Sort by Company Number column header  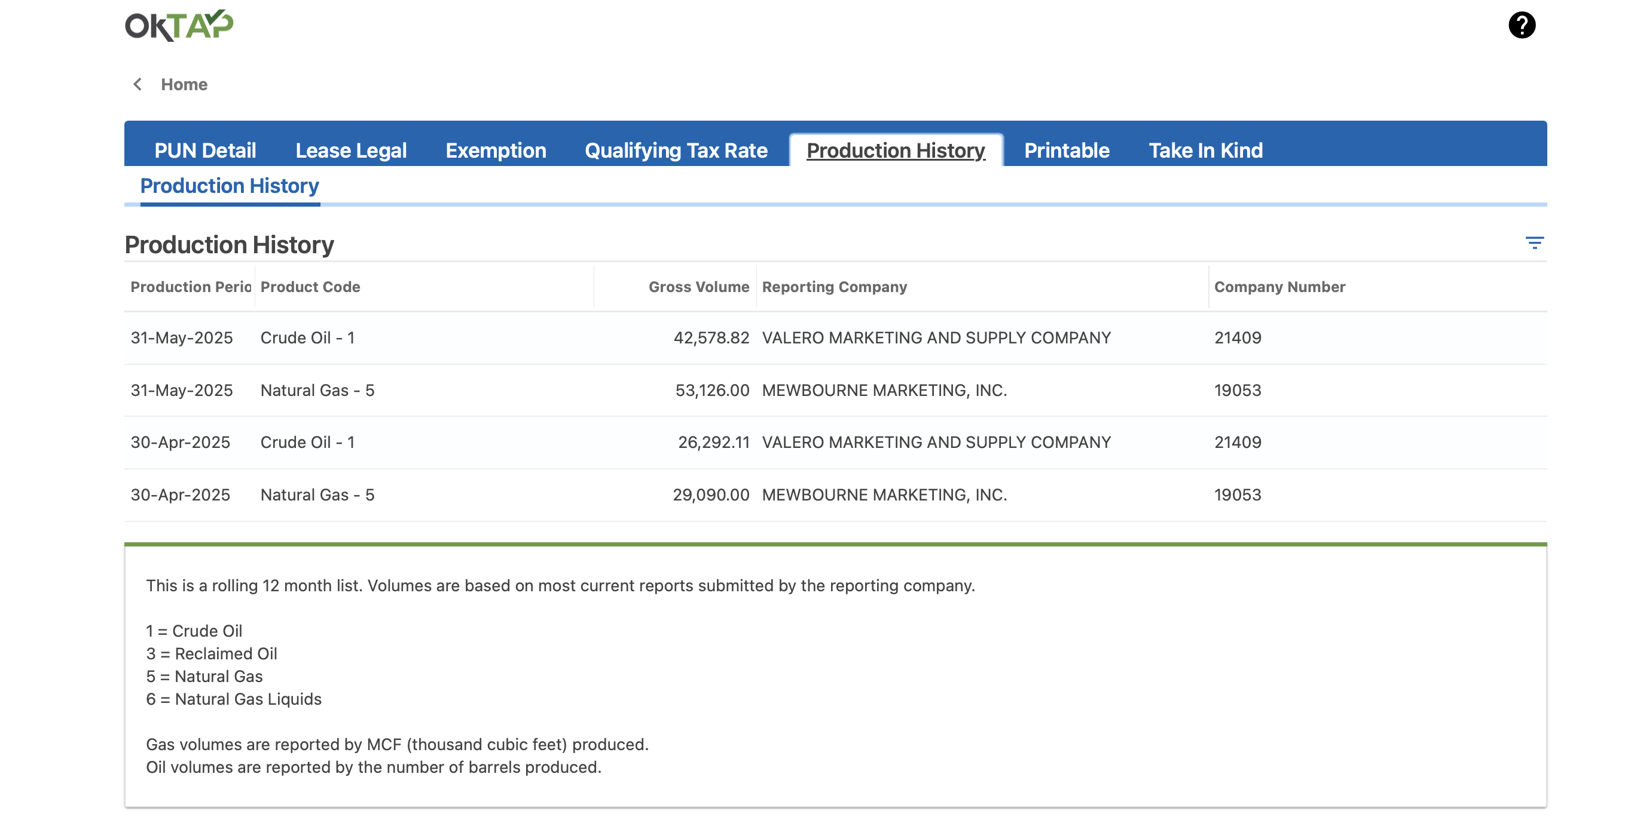tap(1279, 287)
